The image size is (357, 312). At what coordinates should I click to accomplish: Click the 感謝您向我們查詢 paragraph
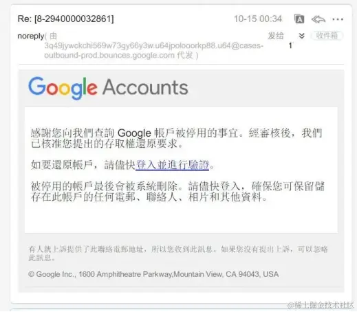(x=177, y=138)
